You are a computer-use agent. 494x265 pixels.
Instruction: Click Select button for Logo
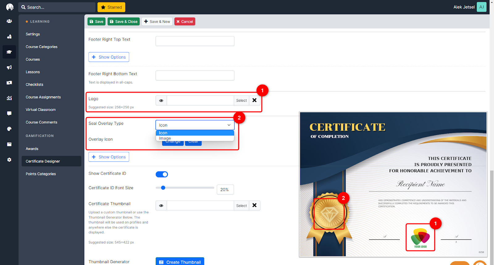coord(241,100)
